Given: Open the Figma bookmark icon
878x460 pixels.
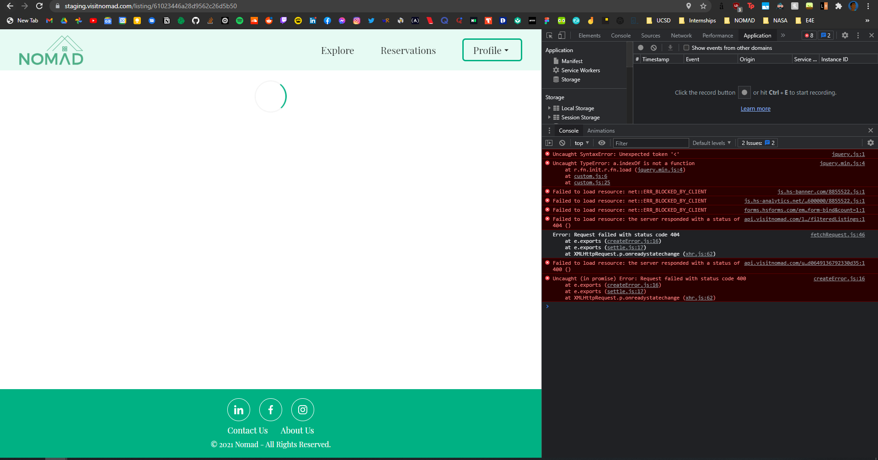Looking at the screenshot, I should point(547,21).
